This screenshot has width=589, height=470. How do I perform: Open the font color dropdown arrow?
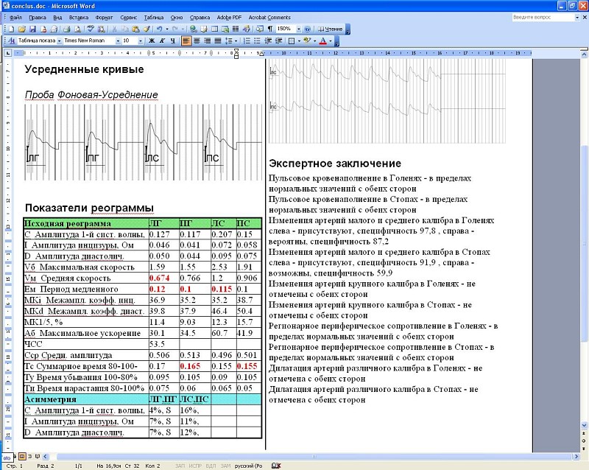[x=330, y=41]
